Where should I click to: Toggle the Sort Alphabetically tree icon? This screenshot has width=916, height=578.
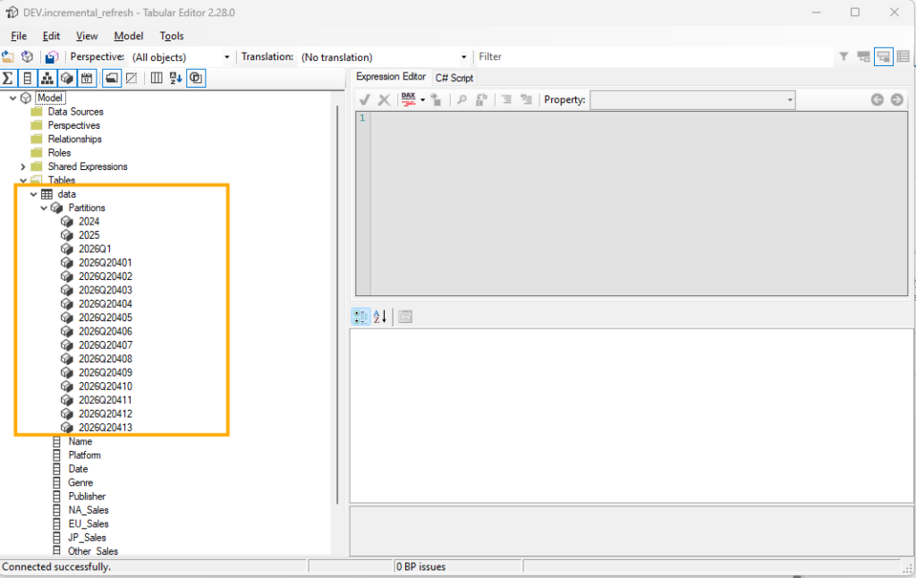click(x=176, y=78)
